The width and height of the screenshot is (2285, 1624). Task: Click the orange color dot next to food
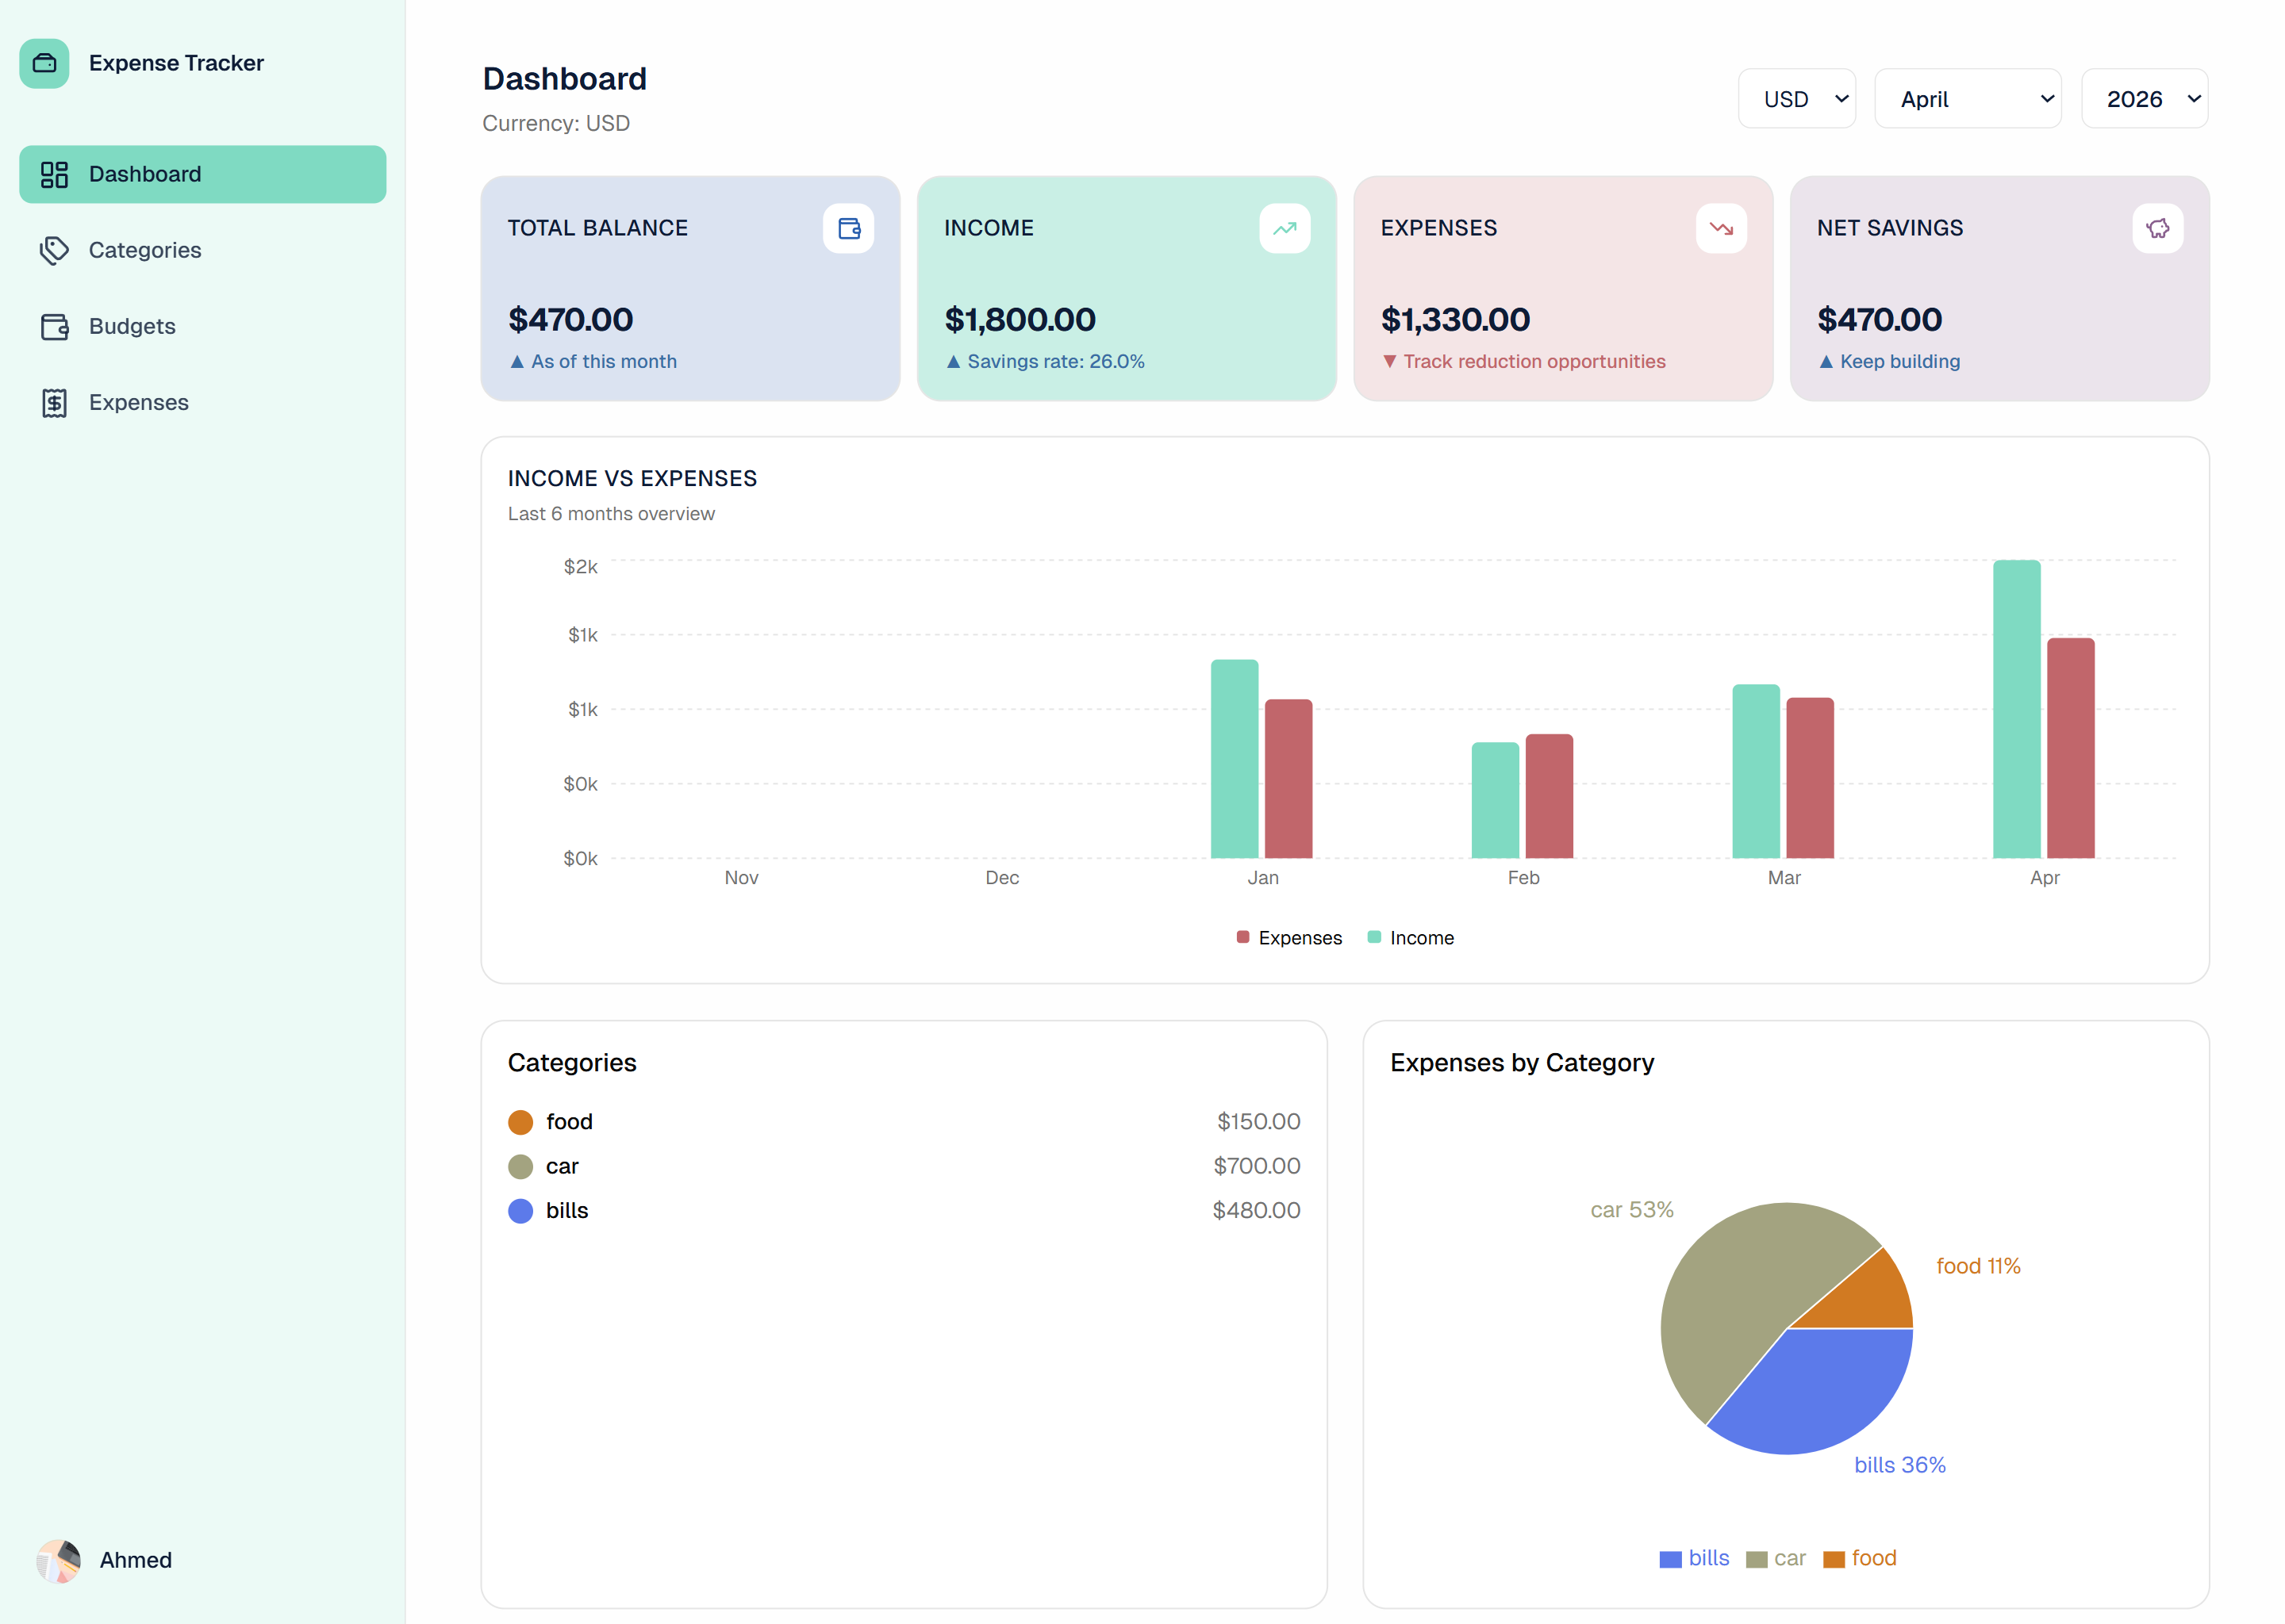[520, 1121]
